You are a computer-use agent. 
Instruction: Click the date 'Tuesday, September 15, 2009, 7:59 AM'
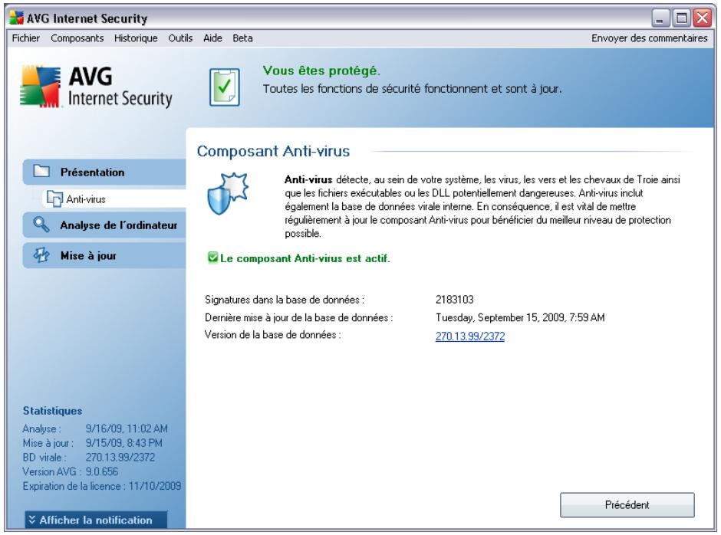[x=520, y=317]
